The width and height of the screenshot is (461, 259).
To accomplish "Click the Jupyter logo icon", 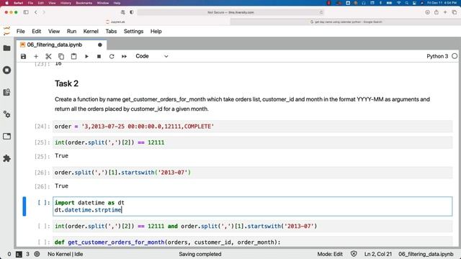I will tap(6, 31).
